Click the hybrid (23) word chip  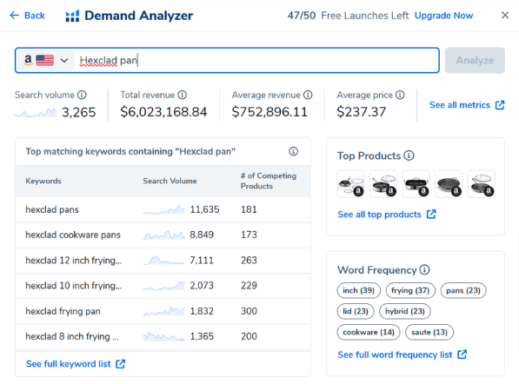(x=405, y=311)
